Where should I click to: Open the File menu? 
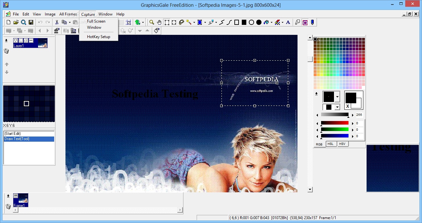point(16,14)
